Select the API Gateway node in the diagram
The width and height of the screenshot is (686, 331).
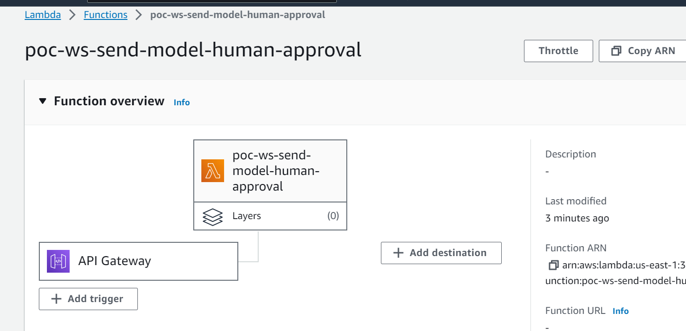tap(138, 261)
